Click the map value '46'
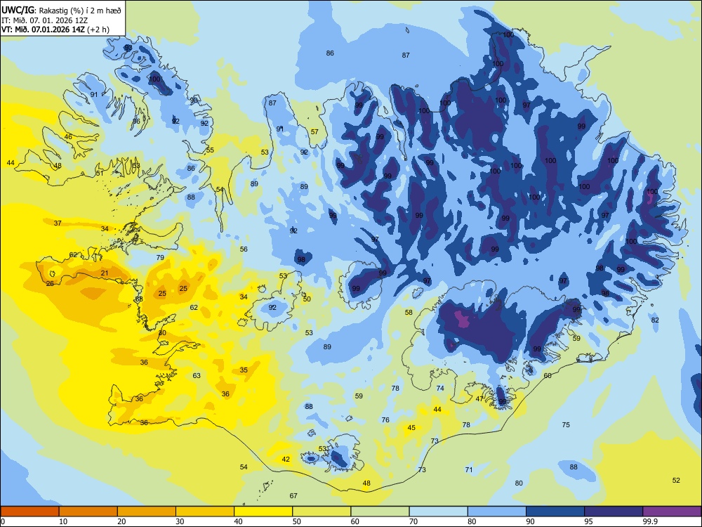The width and height of the screenshot is (702, 527). click(x=68, y=137)
